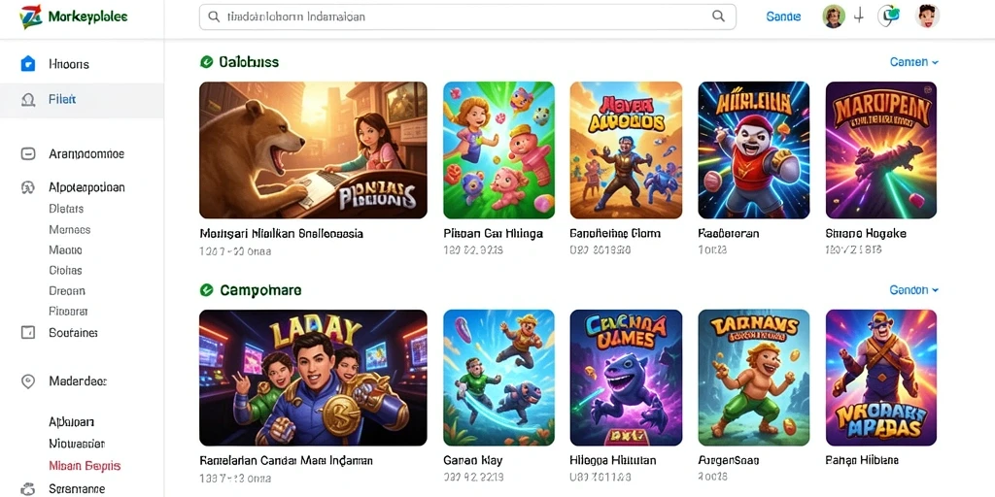Open the Aramondomioe sidebar icon
The height and width of the screenshot is (497, 995).
(28, 153)
